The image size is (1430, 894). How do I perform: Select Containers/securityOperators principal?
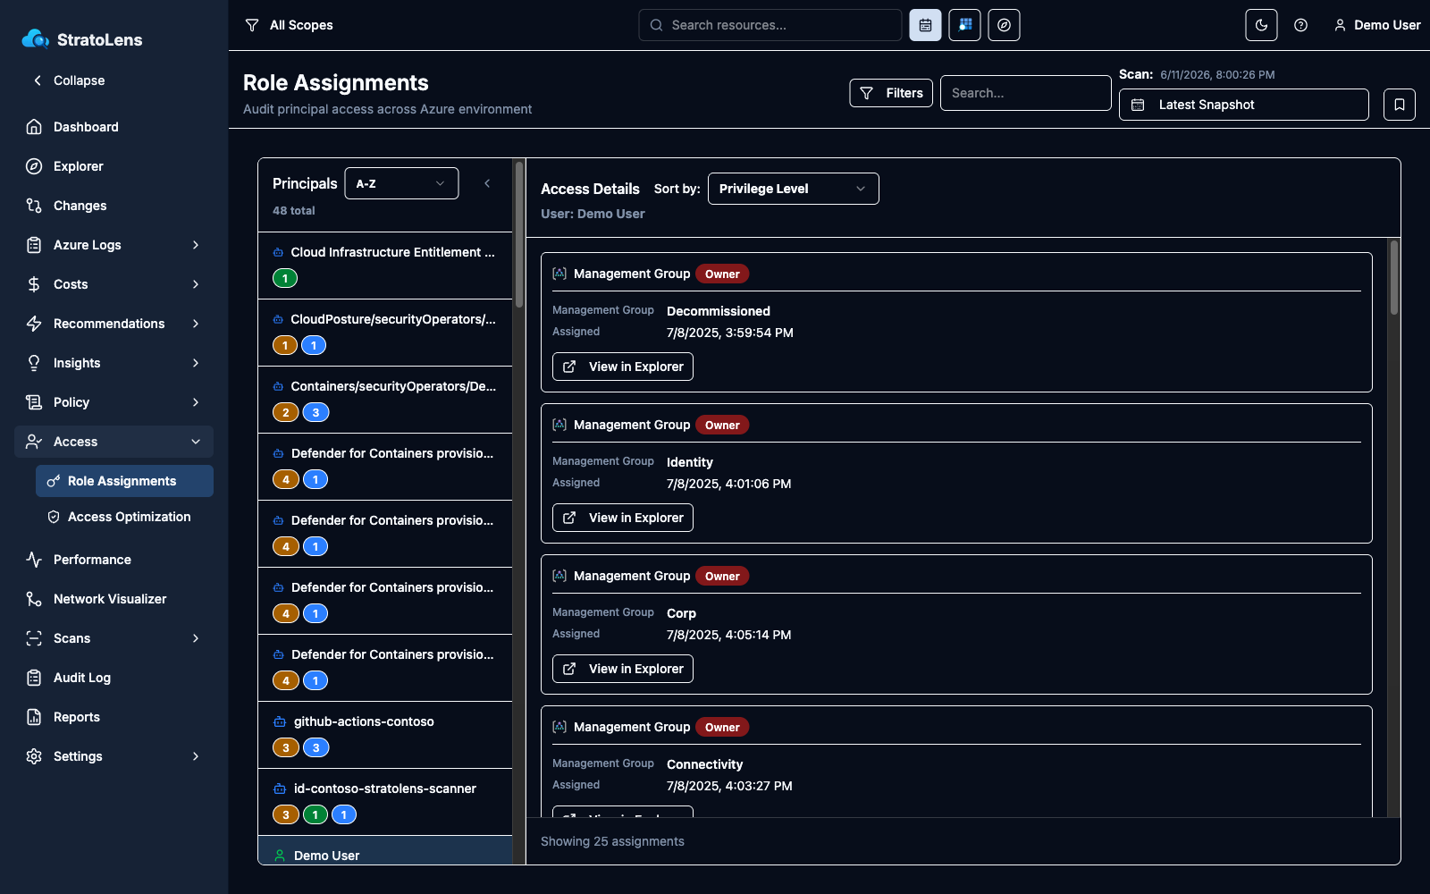385,400
